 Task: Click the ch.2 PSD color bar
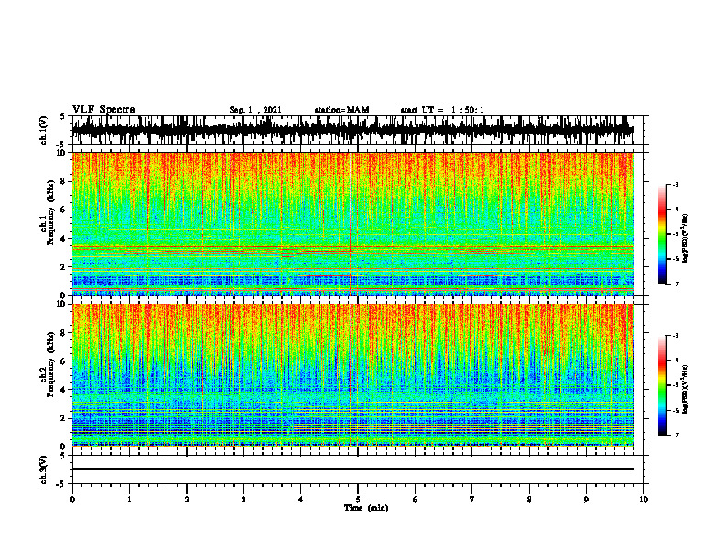pos(663,385)
